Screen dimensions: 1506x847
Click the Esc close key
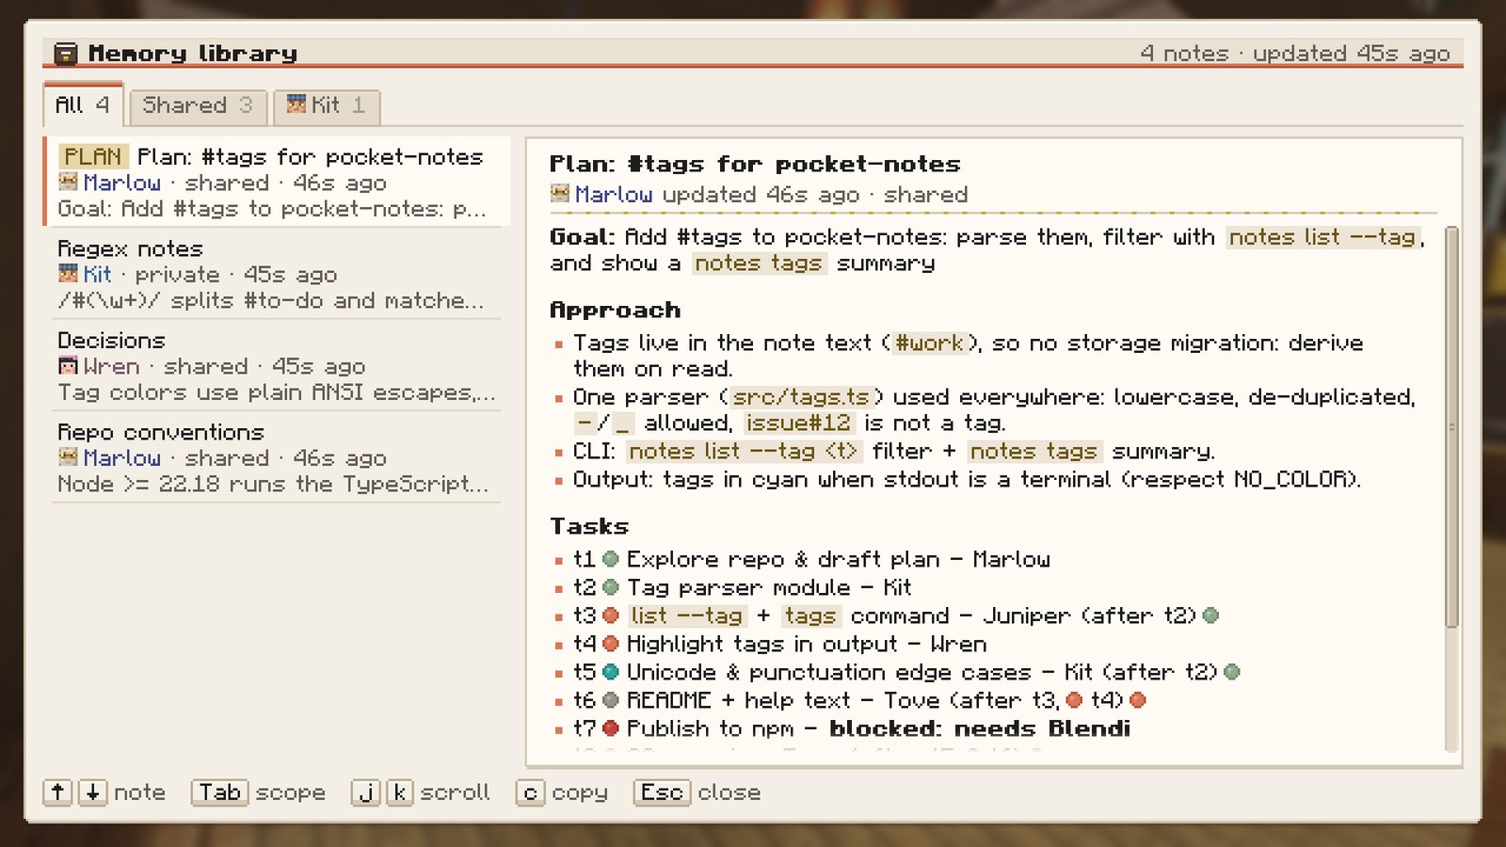click(662, 792)
